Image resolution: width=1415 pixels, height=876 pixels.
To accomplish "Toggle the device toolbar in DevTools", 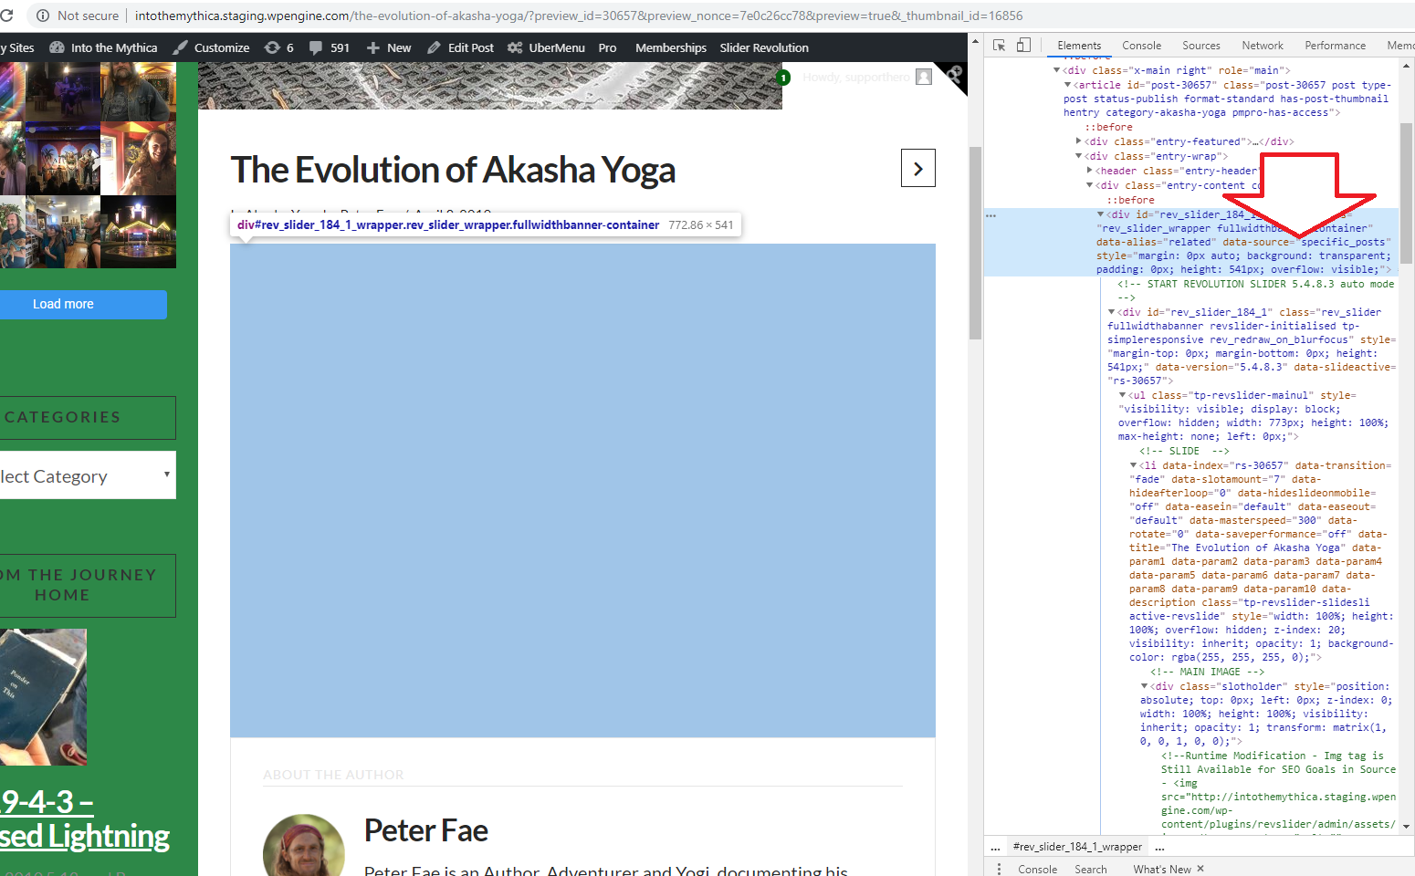I will [1023, 46].
